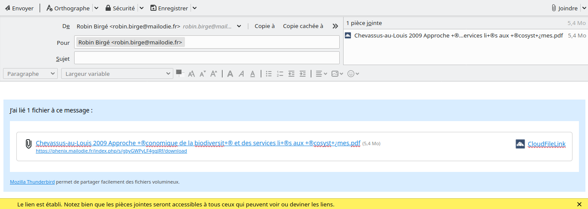This screenshot has height=209, width=588.
Task: Toggle underline text formatting
Action: [253, 74]
